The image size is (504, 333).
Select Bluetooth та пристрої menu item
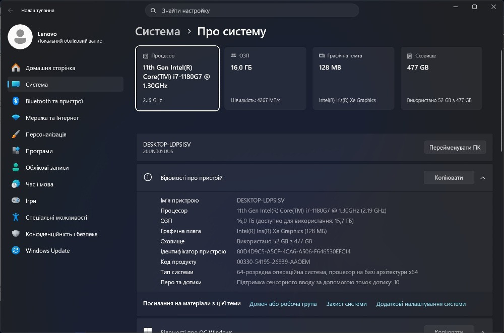(x=66, y=101)
